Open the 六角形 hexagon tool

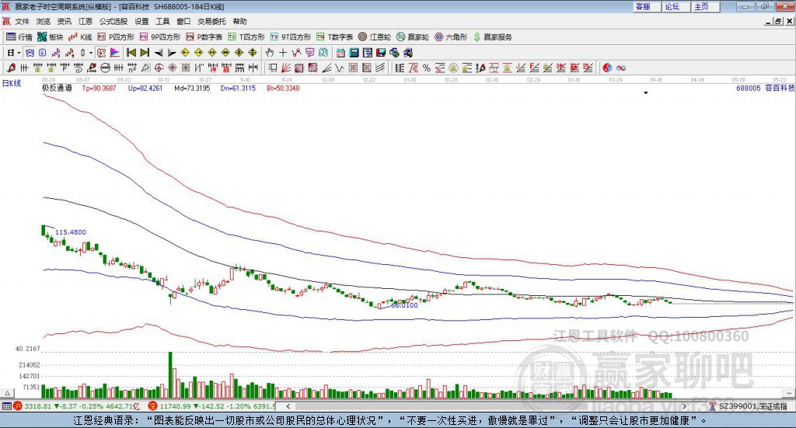[451, 37]
